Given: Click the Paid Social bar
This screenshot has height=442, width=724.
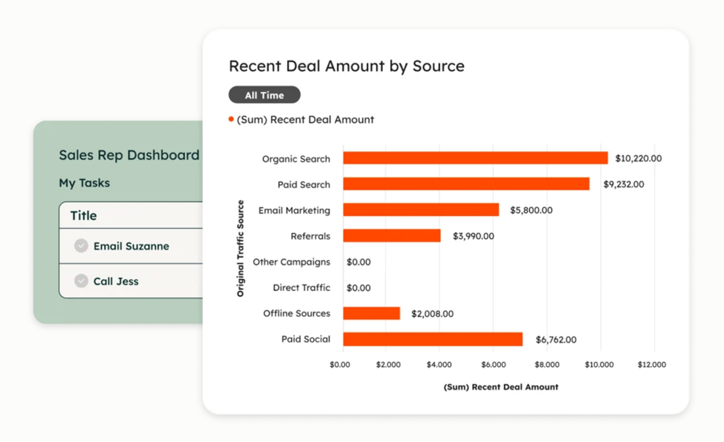Looking at the screenshot, I should pos(431,339).
